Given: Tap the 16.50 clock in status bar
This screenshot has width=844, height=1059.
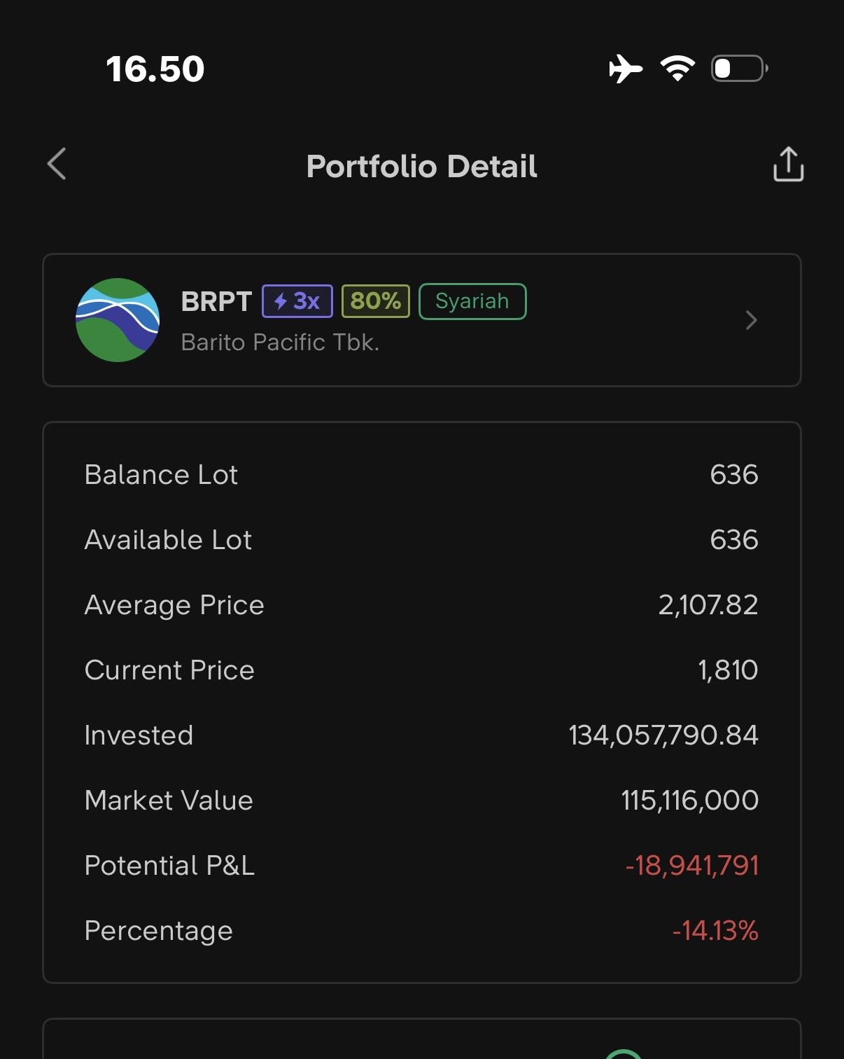Looking at the screenshot, I should point(155,69).
